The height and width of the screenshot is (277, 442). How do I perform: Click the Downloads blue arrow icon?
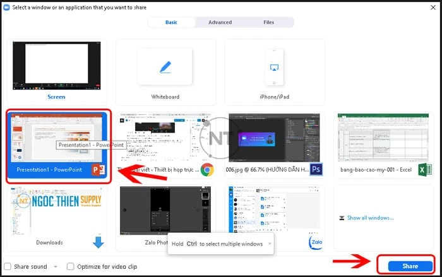coord(99,242)
